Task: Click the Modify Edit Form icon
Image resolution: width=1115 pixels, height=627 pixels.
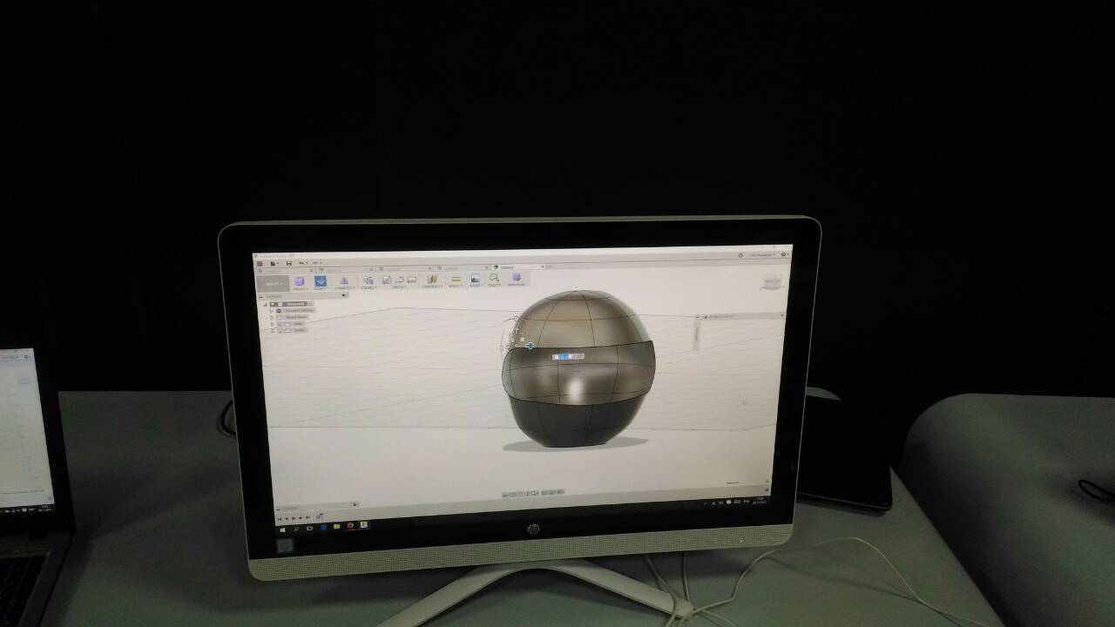Action: click(x=321, y=281)
